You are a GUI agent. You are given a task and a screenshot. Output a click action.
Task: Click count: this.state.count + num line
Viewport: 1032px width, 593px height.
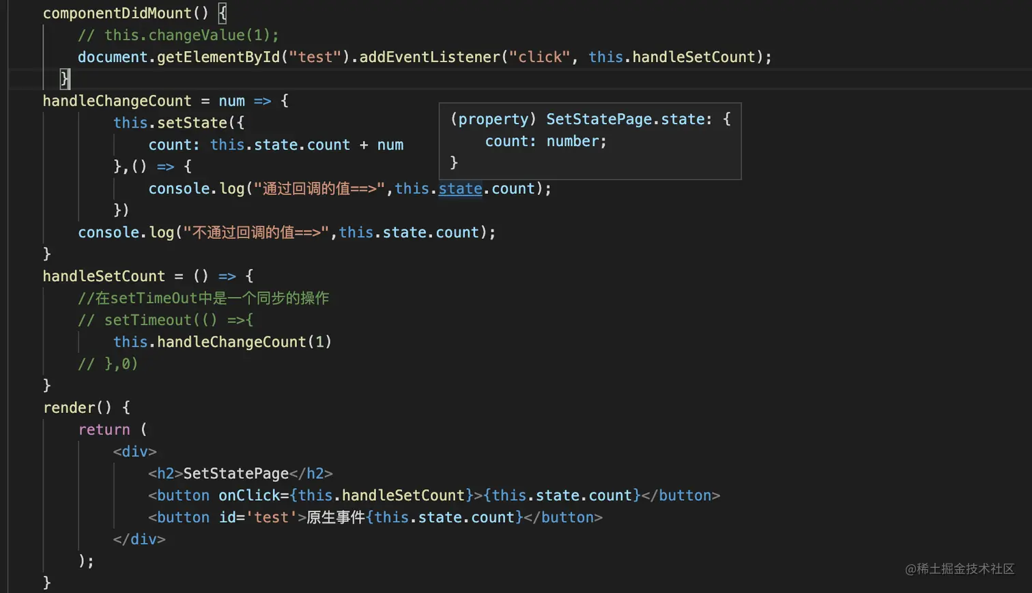tap(276, 145)
